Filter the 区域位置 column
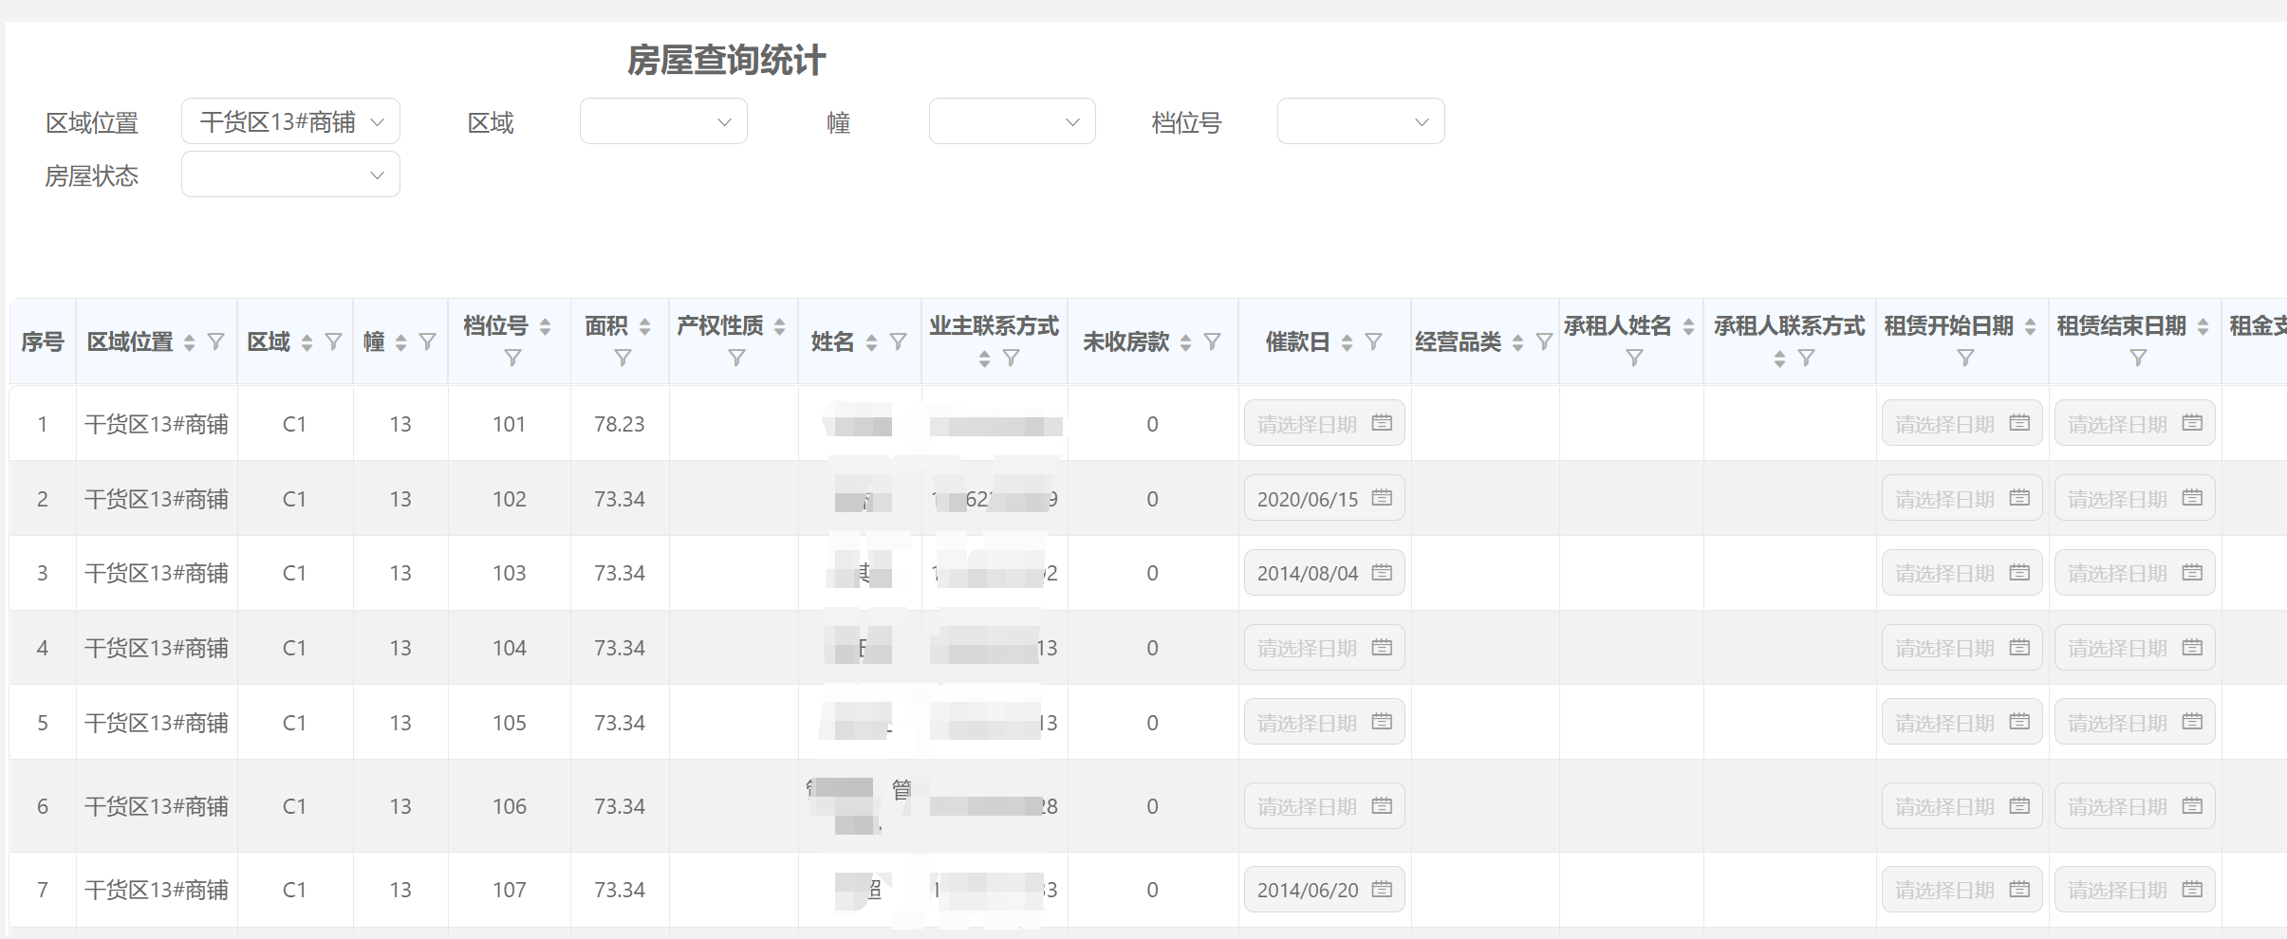 coord(216,341)
